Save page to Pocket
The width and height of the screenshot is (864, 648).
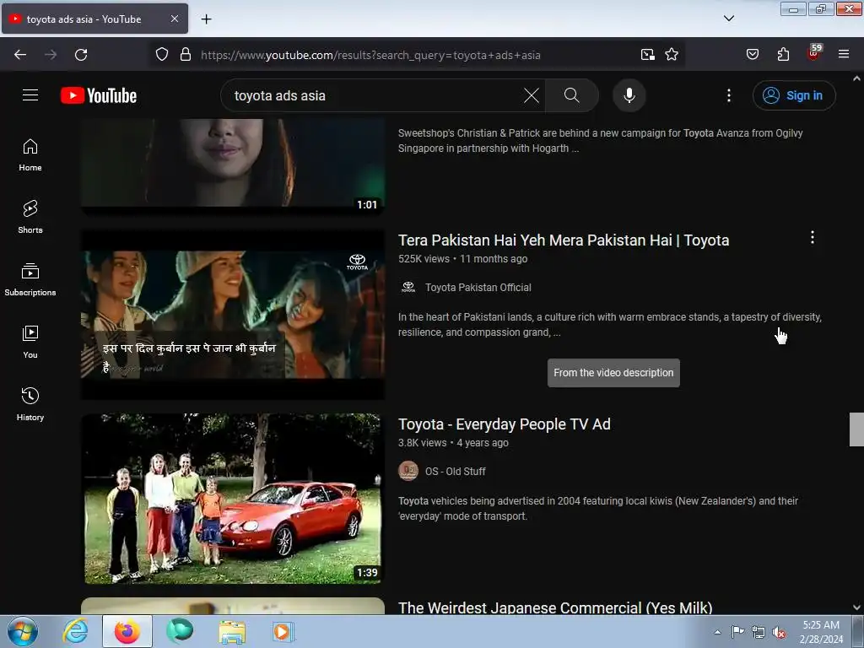click(x=752, y=54)
